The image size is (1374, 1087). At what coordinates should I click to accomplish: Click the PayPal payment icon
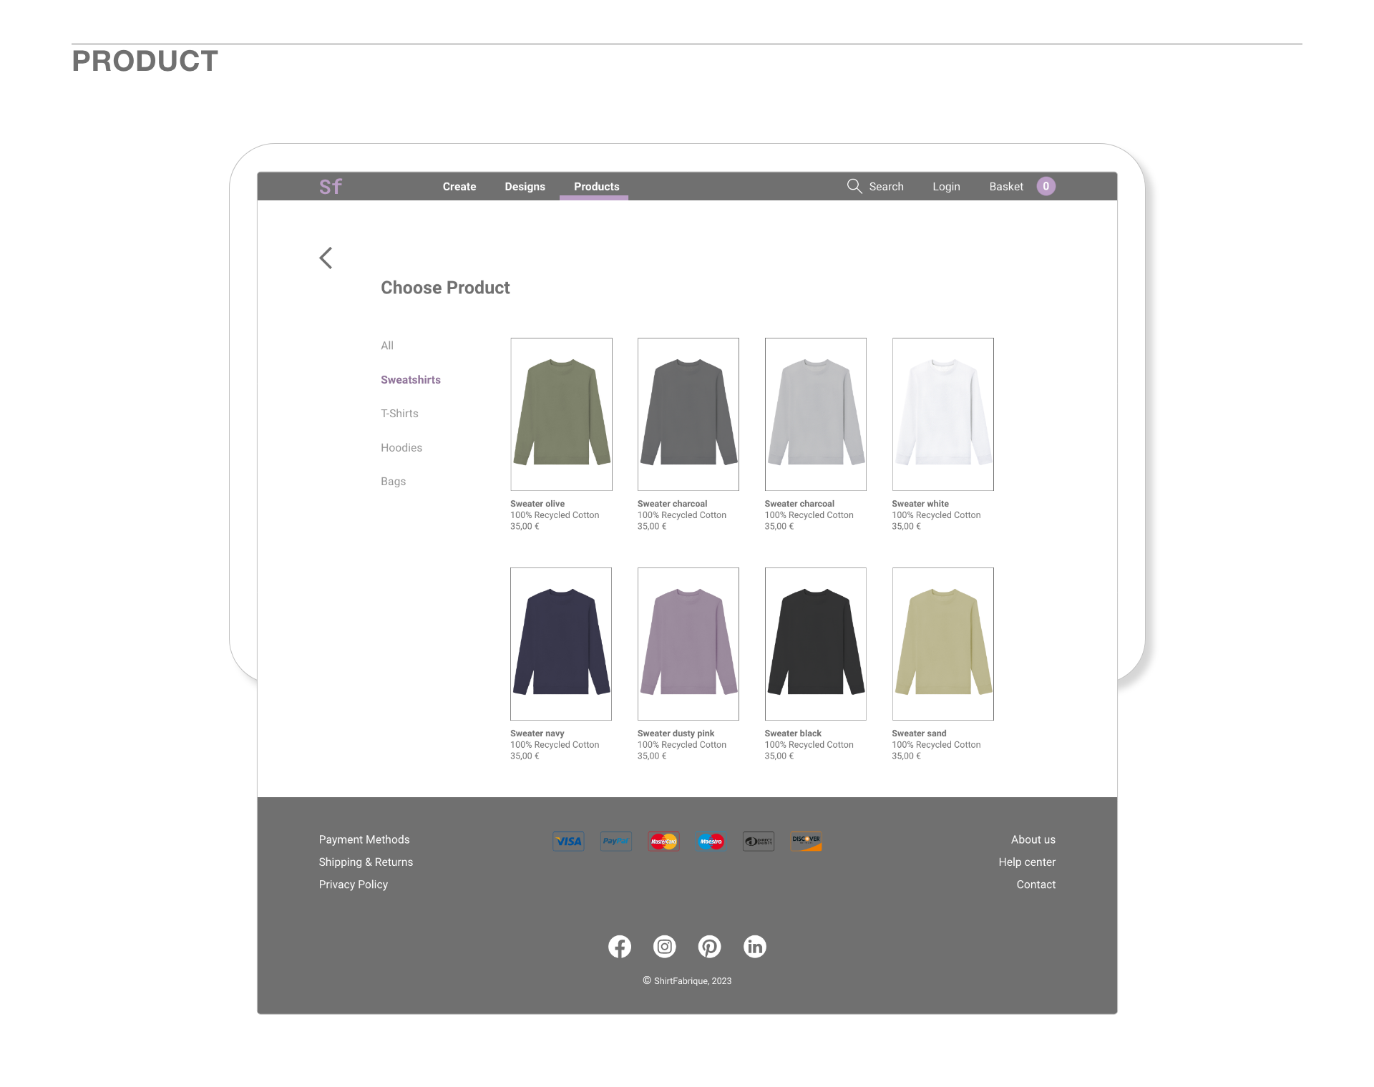pyautogui.click(x=615, y=842)
